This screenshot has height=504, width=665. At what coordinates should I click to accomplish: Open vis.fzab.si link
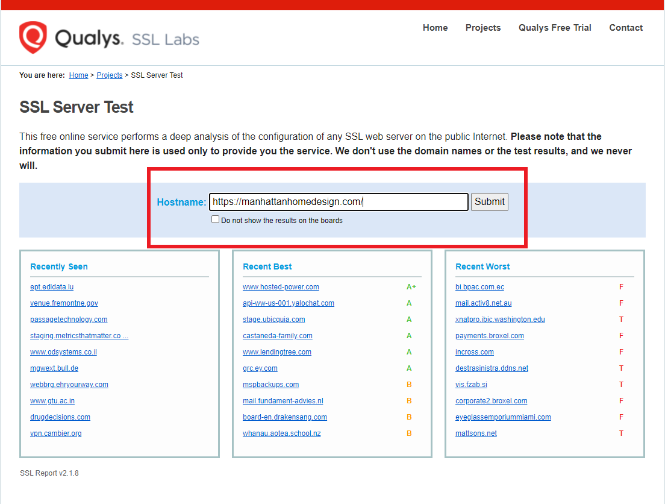point(471,385)
